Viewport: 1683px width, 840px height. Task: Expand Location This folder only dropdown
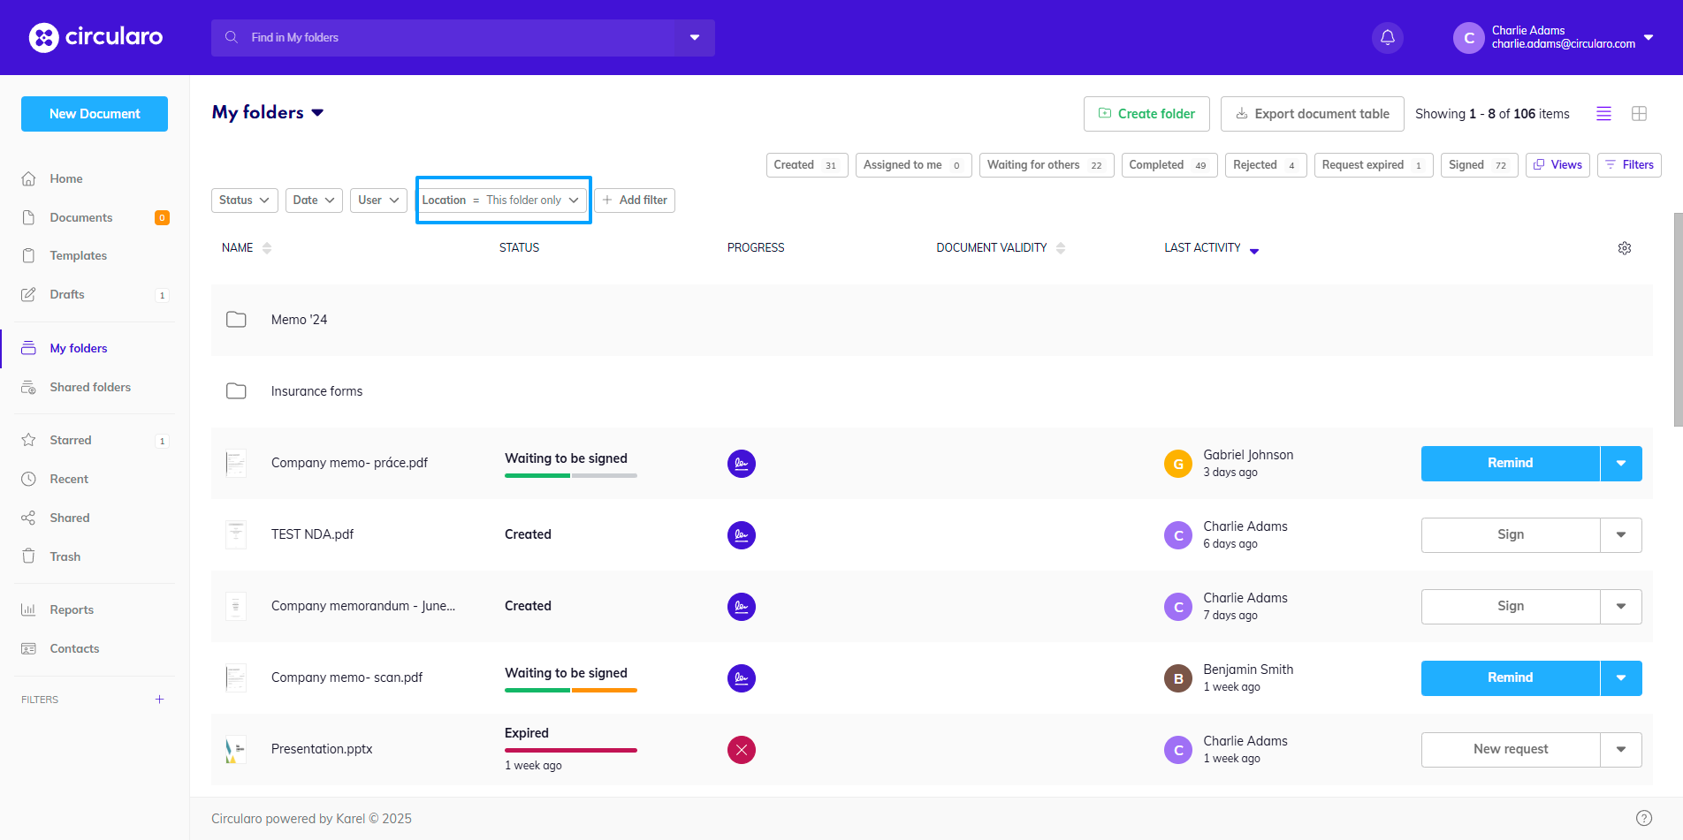pos(502,201)
